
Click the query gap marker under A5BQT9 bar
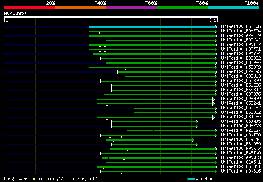point(125,69)
